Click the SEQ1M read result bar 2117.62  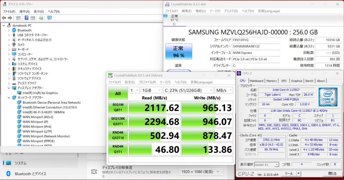click(154, 107)
